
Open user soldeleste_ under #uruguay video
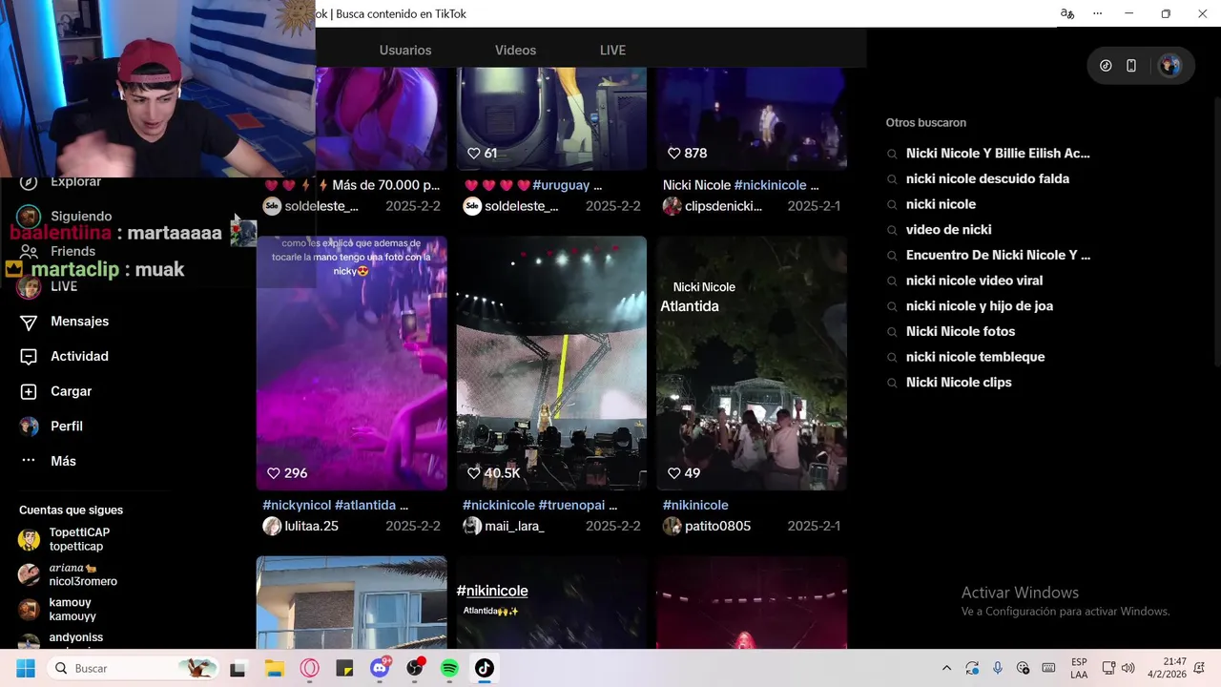point(521,206)
